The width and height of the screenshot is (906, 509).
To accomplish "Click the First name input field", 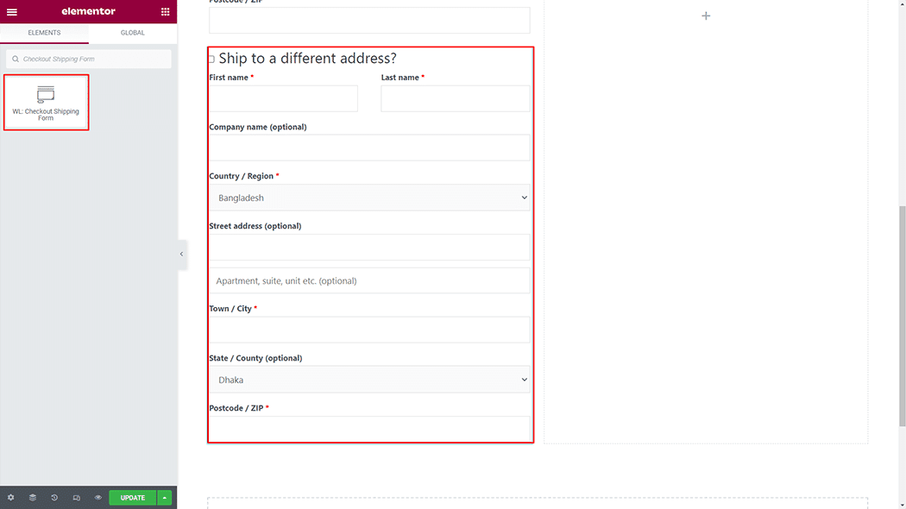I will click(x=283, y=98).
